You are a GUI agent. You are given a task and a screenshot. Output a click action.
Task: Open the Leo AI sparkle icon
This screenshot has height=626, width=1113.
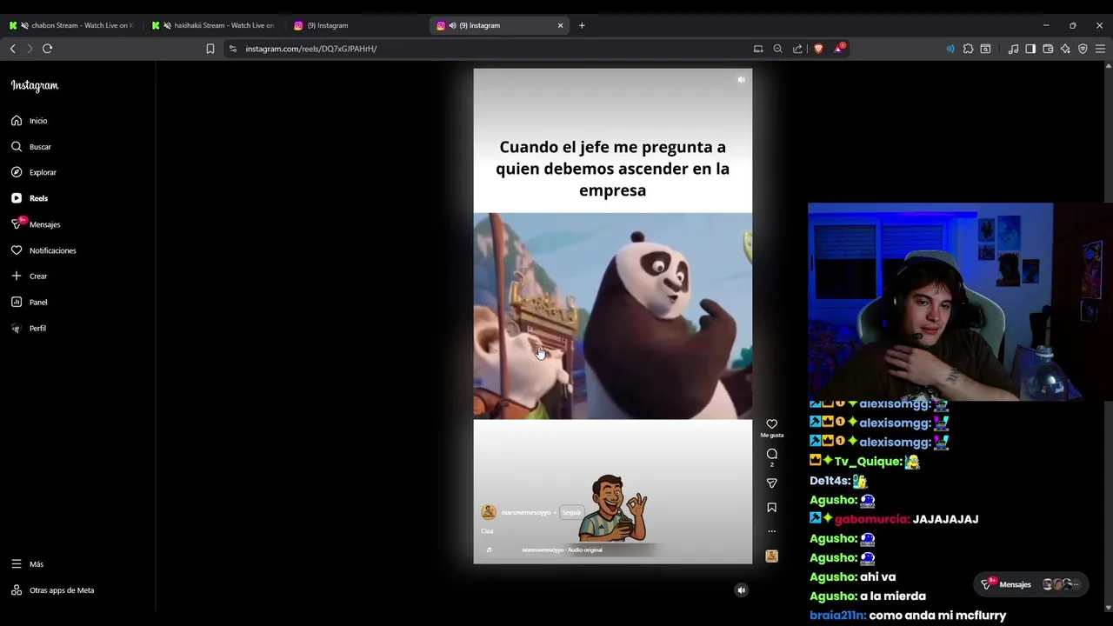pos(1065,49)
